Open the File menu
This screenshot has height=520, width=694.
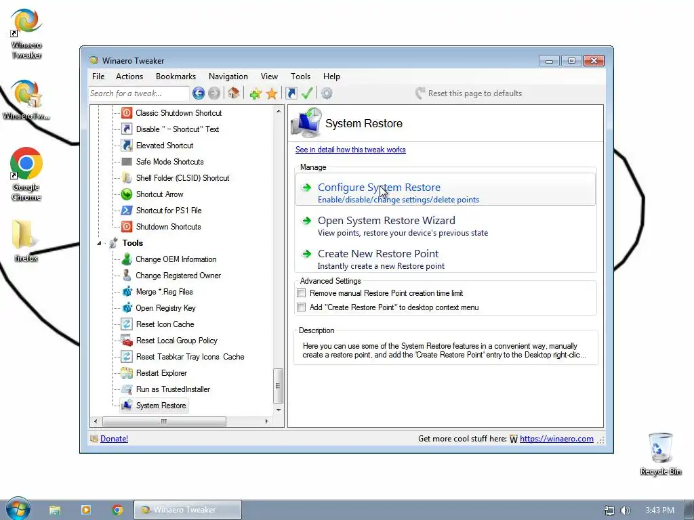[x=98, y=77]
